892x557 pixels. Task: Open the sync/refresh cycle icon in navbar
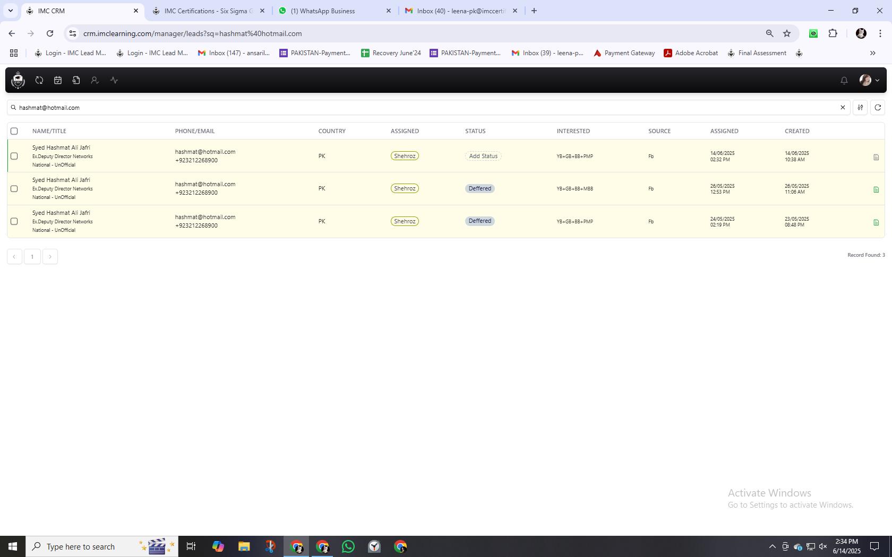point(39,80)
